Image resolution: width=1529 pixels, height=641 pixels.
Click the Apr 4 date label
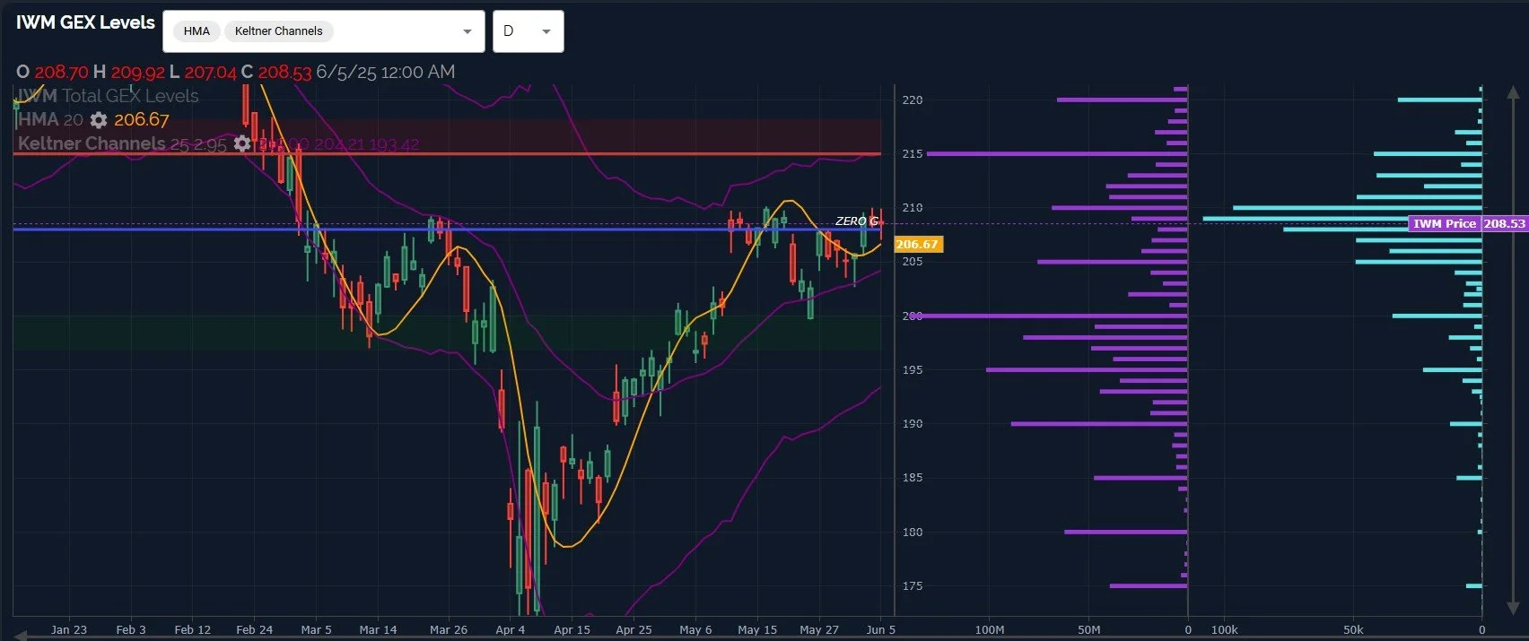point(510,629)
